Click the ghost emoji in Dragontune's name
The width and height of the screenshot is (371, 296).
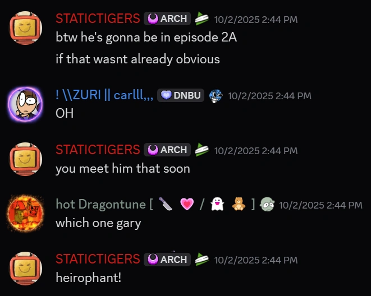click(x=217, y=204)
